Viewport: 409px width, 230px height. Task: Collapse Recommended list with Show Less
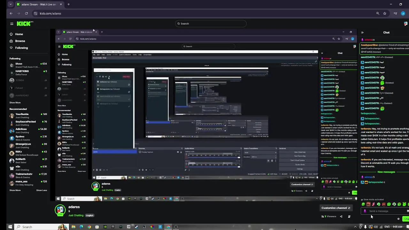[42, 190]
